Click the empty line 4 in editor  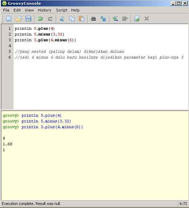101,46
